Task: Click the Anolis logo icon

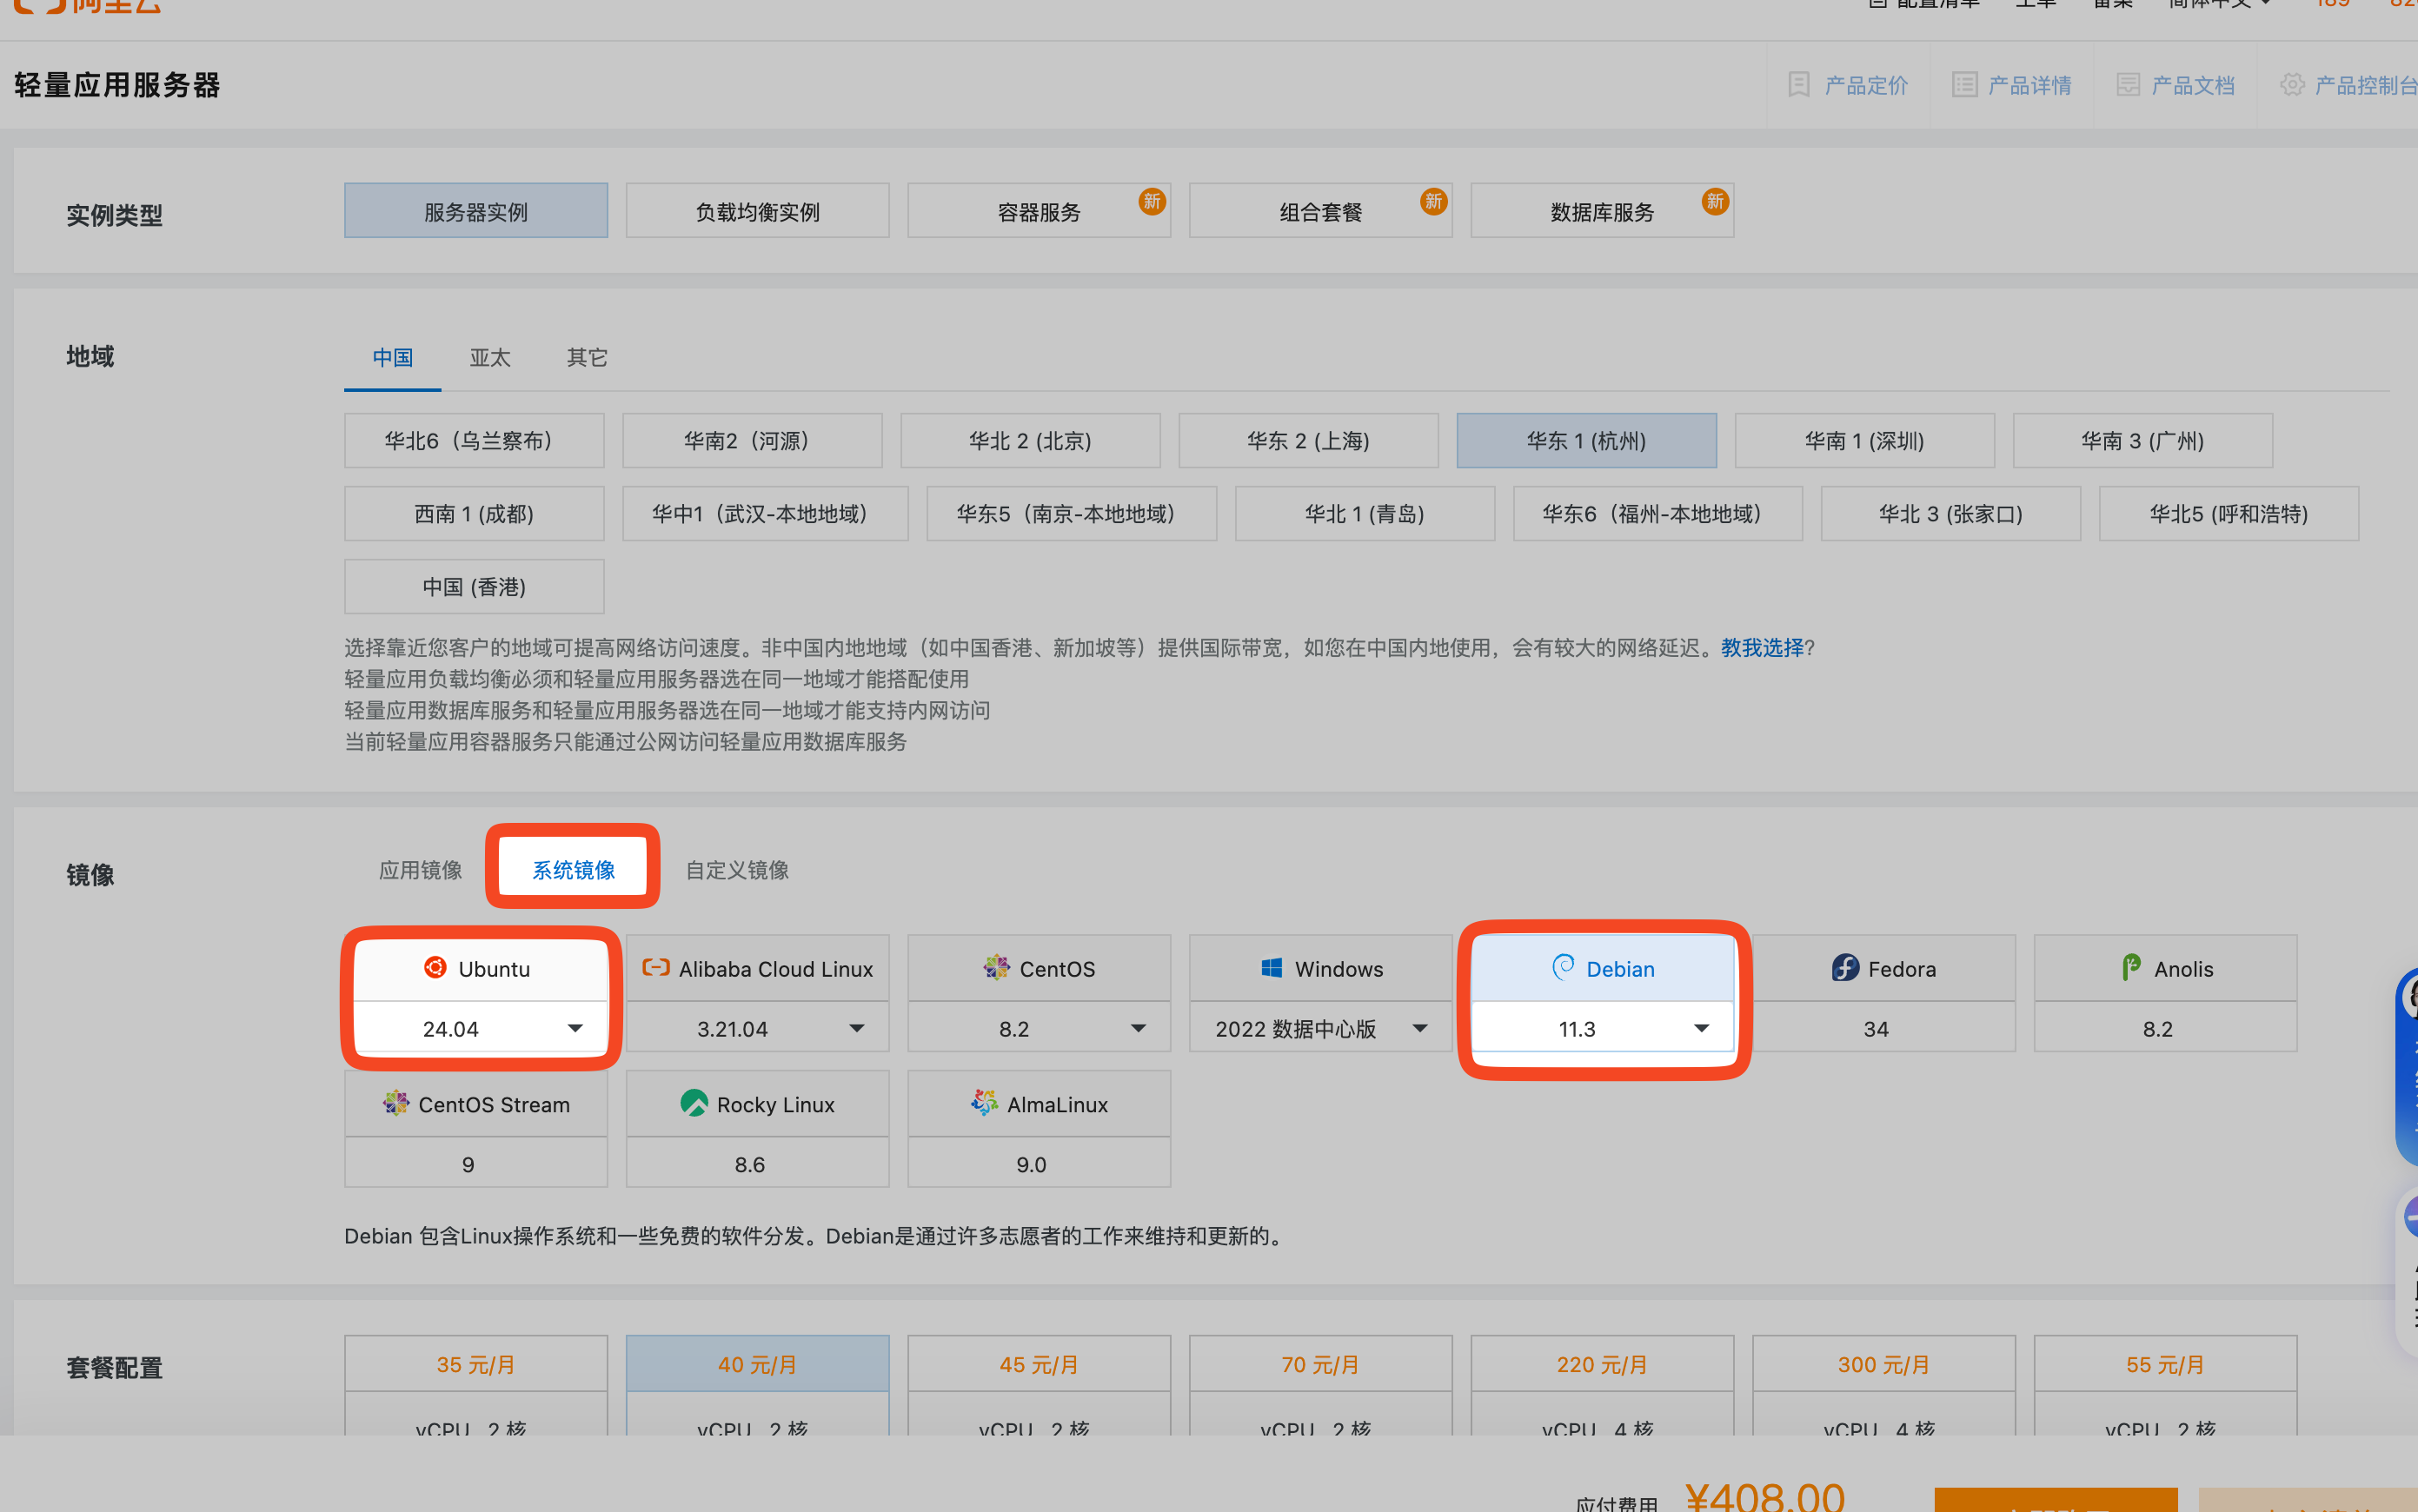Action: (2131, 967)
